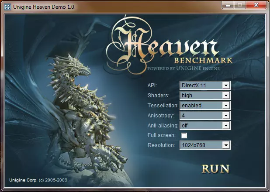The height and width of the screenshot is (192, 270).
Task: Click the 'Unigine Corp. (c) 2005-2009.' text
Action: tap(39, 180)
